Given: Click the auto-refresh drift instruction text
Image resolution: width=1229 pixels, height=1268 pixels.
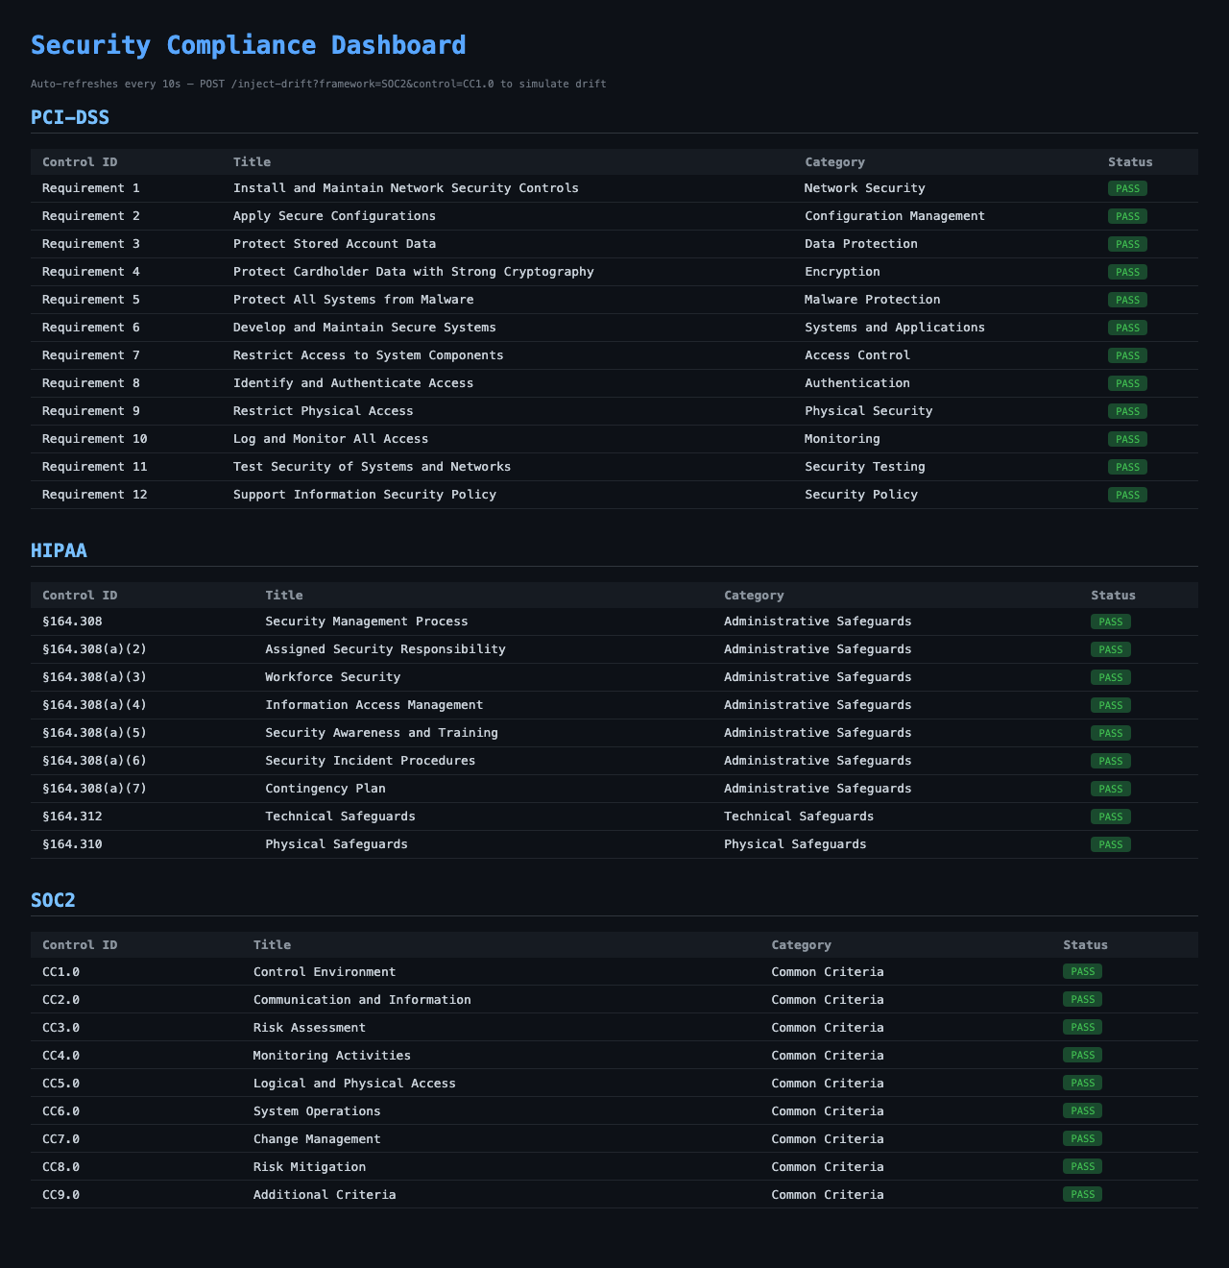Looking at the screenshot, I should click(318, 84).
